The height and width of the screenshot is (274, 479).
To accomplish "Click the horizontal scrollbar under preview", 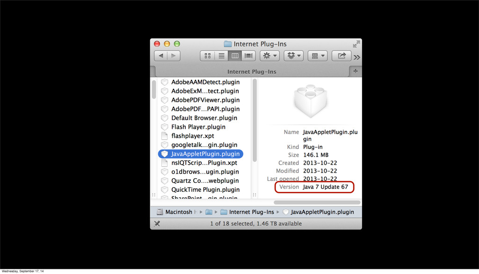I will (317, 203).
